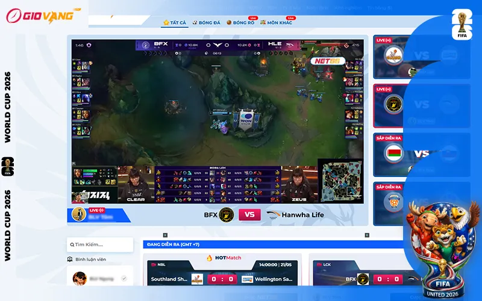
Task: Toggle the checkmark beside the listed commentator
Action: click(x=124, y=279)
